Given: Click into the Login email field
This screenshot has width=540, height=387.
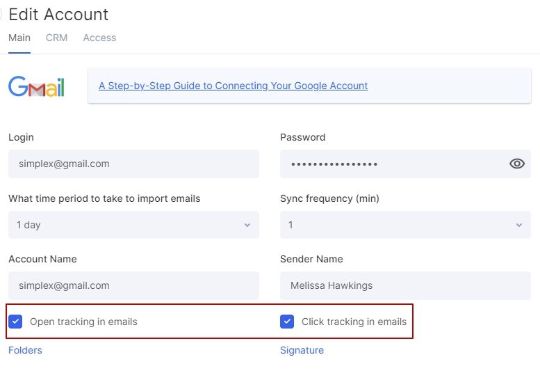Looking at the screenshot, I should click(x=133, y=164).
